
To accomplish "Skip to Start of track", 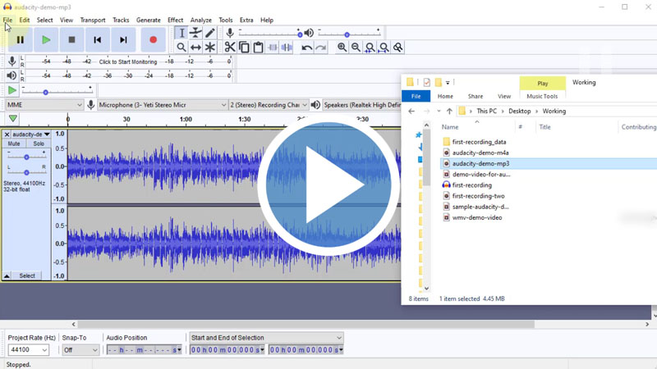I will coord(97,39).
